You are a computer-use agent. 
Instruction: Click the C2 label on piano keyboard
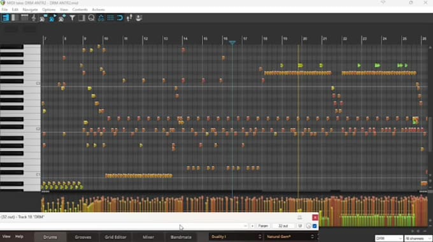tap(38, 129)
